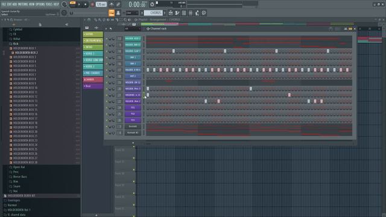Open the Channel rack graph editor icon
386x217 pixels.
point(346,29)
